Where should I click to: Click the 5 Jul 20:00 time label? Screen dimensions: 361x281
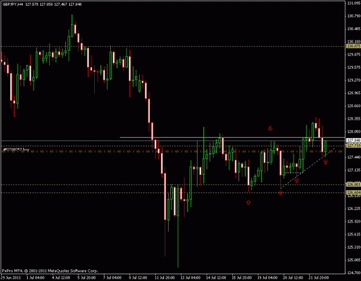(87, 278)
